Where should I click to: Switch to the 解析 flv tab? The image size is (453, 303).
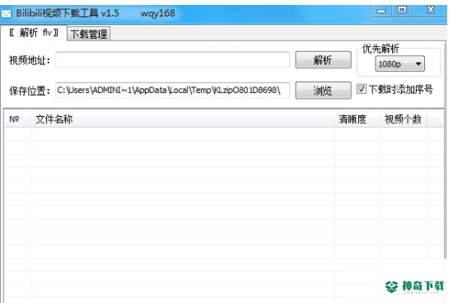point(34,33)
